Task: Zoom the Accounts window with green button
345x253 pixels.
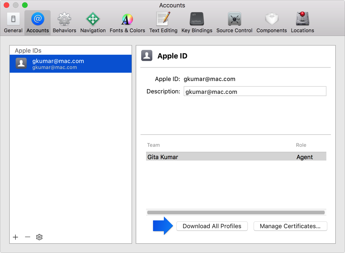Action: (25, 5)
